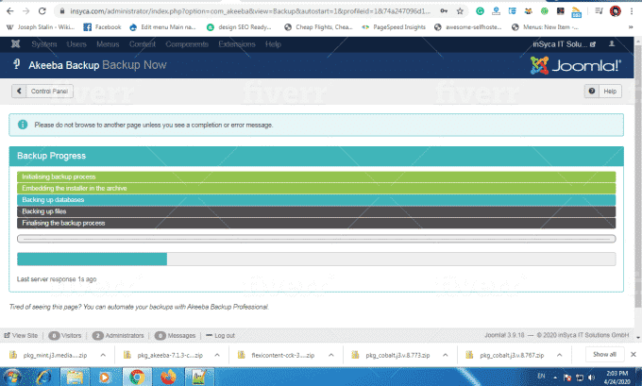Open the Content menu
The image size is (642, 386).
[x=142, y=44]
